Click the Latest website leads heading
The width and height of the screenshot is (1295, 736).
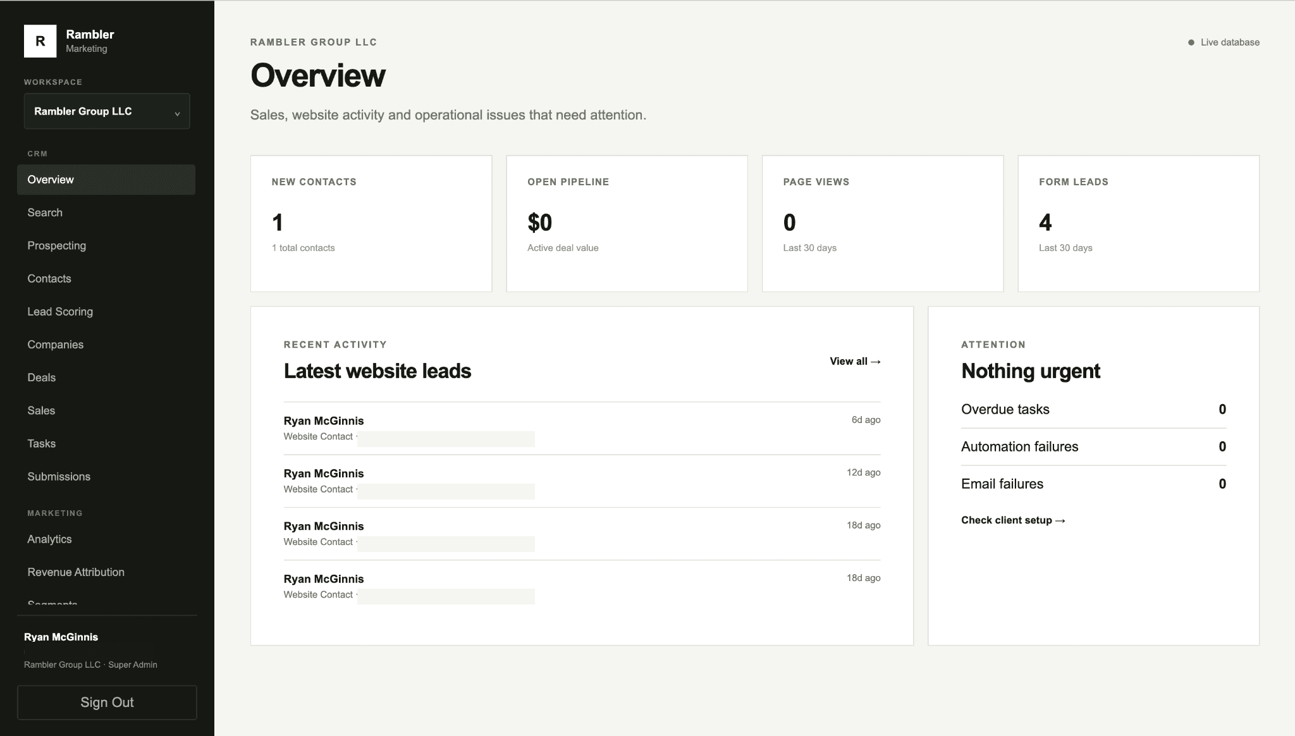[x=377, y=371]
